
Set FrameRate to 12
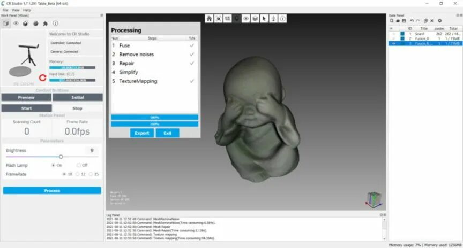77,174
